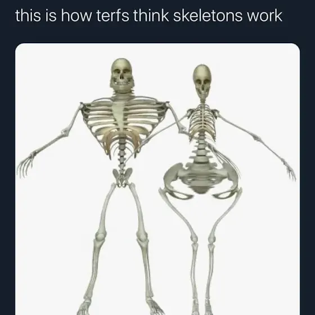Click the right skeleton's narrow skull

click(202, 81)
